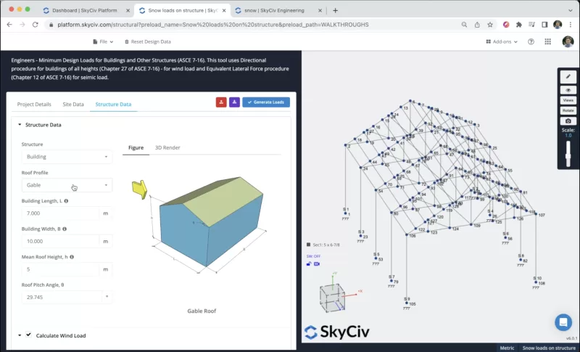Click the Building Width input field
Screen dimensions: 580x352
coord(60,242)
